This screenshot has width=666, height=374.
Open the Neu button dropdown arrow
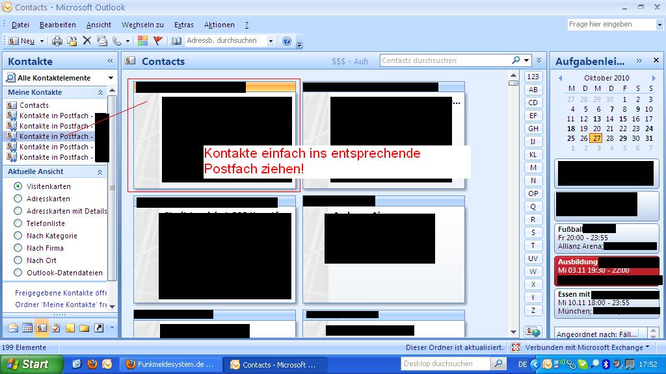42,41
